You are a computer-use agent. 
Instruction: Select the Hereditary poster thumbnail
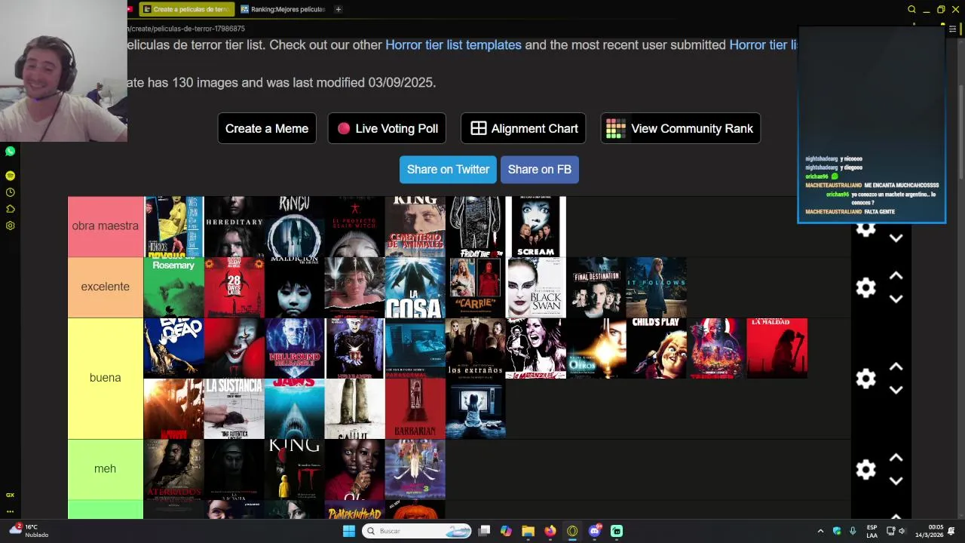(x=234, y=227)
